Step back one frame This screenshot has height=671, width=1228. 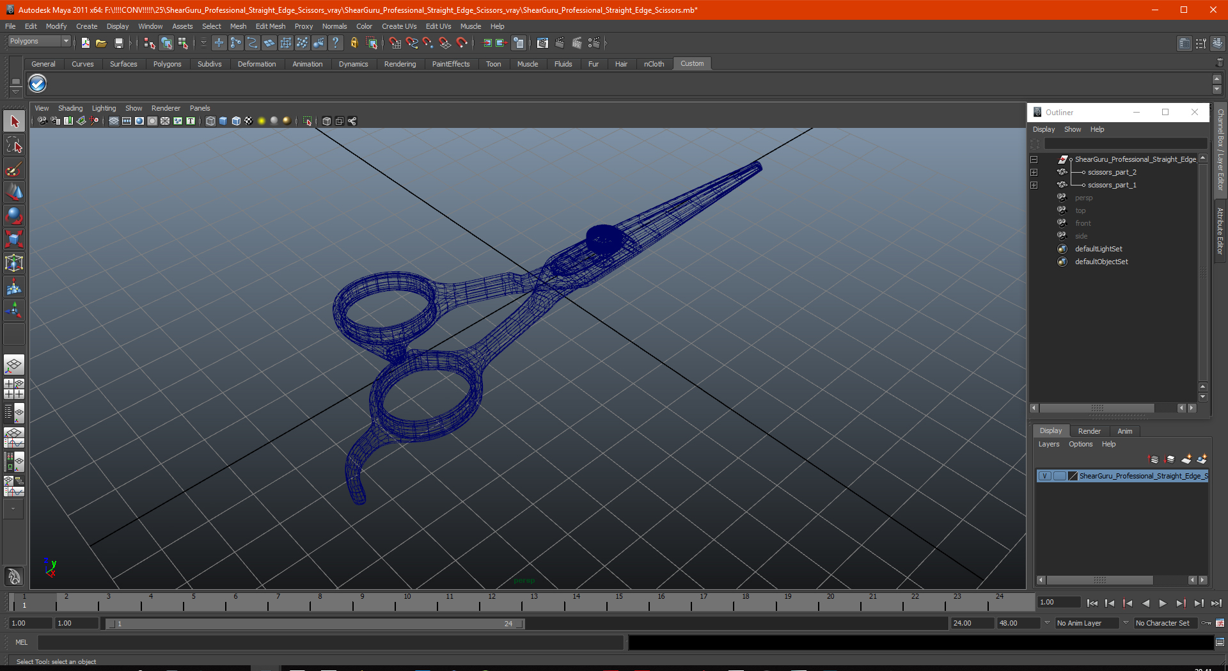(1110, 603)
